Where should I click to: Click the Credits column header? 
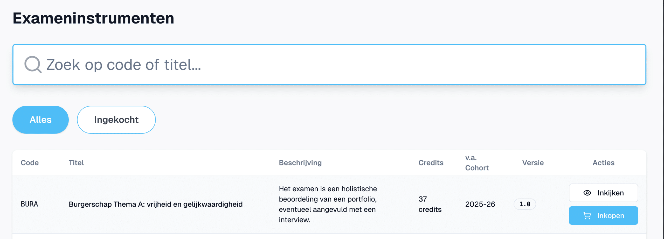tap(431, 163)
